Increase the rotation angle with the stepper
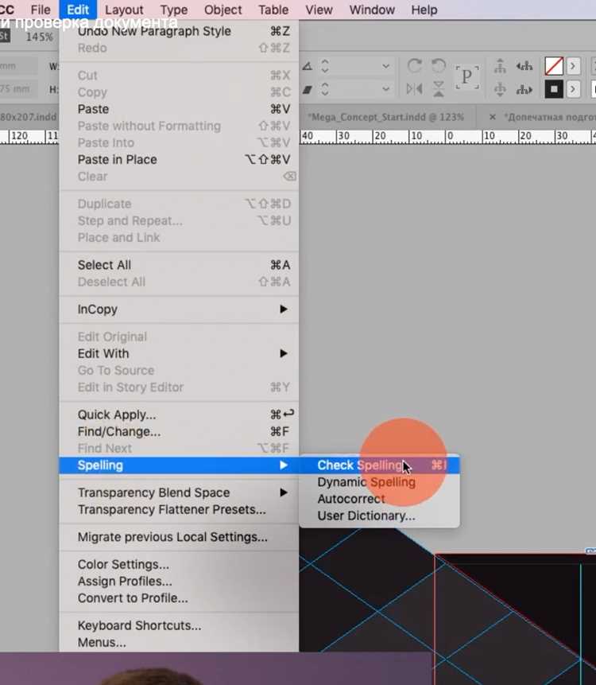596x685 pixels. (324, 63)
